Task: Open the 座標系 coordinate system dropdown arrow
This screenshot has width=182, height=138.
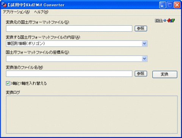Action: click(x=144, y=59)
